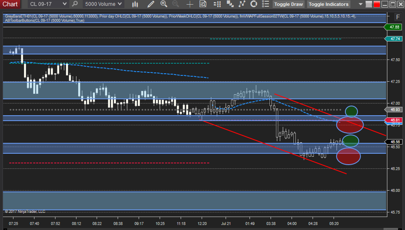Click the 03:38 time axis label
This screenshot has width=405, height=230.
tap(271, 224)
